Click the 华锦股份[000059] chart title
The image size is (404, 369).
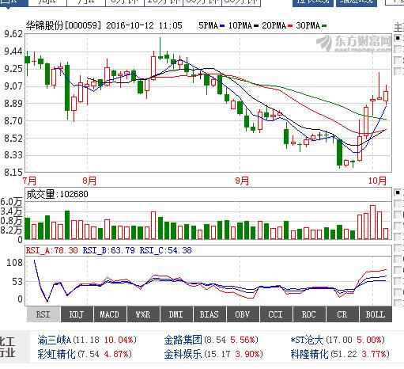point(63,25)
